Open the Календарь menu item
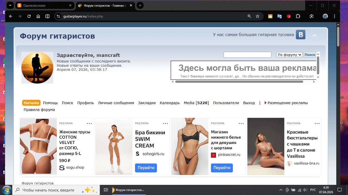348x195 pixels. coord(170,103)
